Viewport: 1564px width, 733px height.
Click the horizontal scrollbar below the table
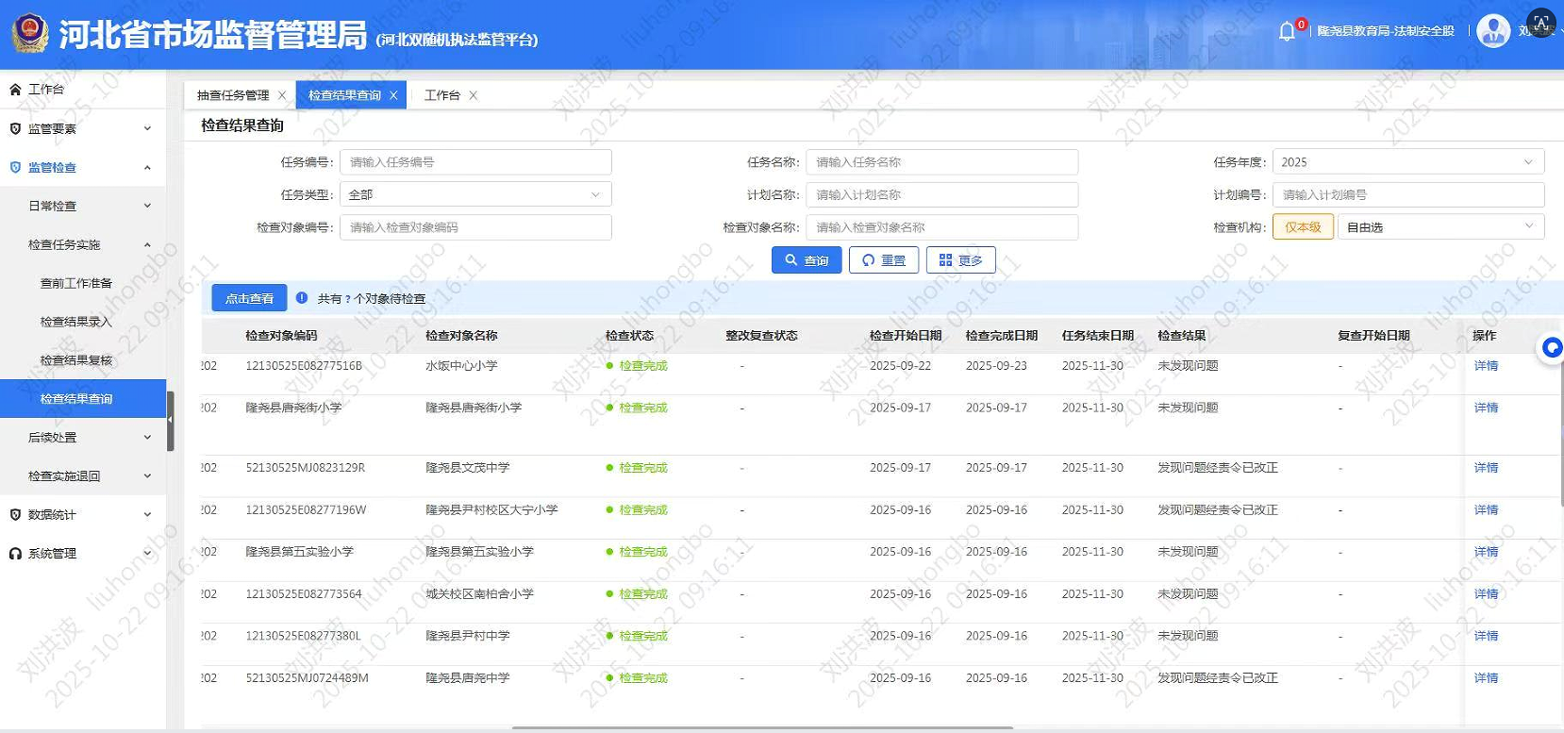tap(762, 728)
